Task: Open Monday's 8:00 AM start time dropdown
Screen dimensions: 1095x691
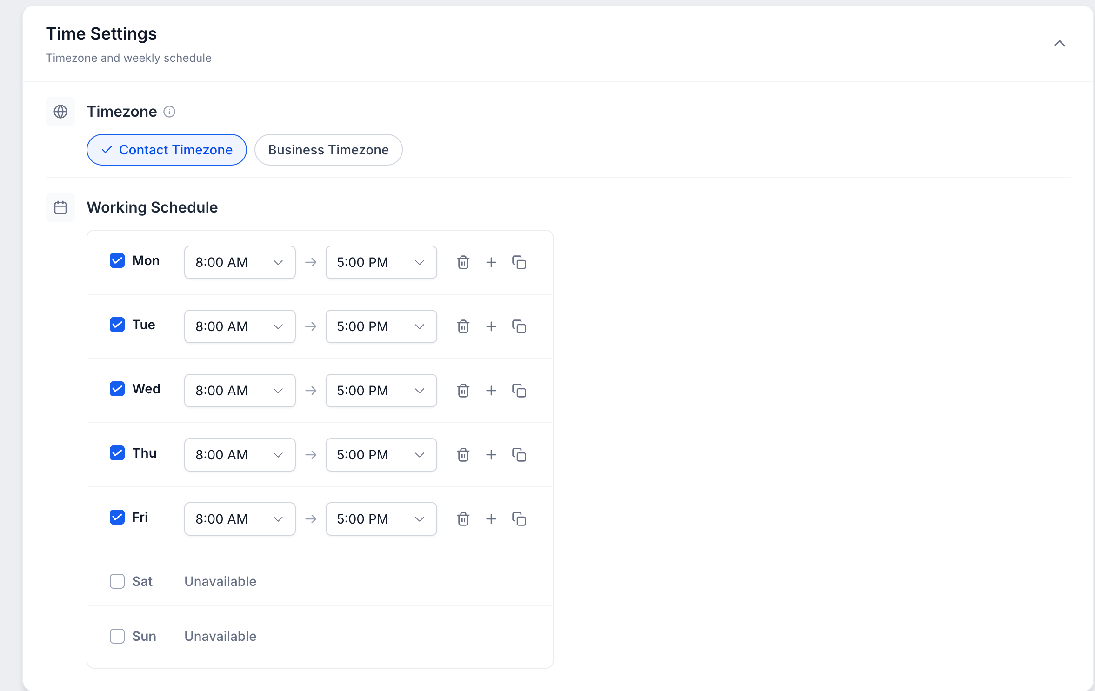Action: (x=240, y=262)
